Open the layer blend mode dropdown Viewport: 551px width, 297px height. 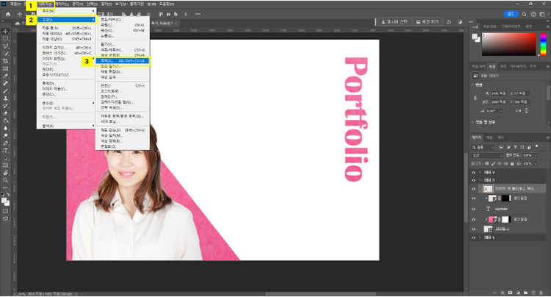point(486,155)
